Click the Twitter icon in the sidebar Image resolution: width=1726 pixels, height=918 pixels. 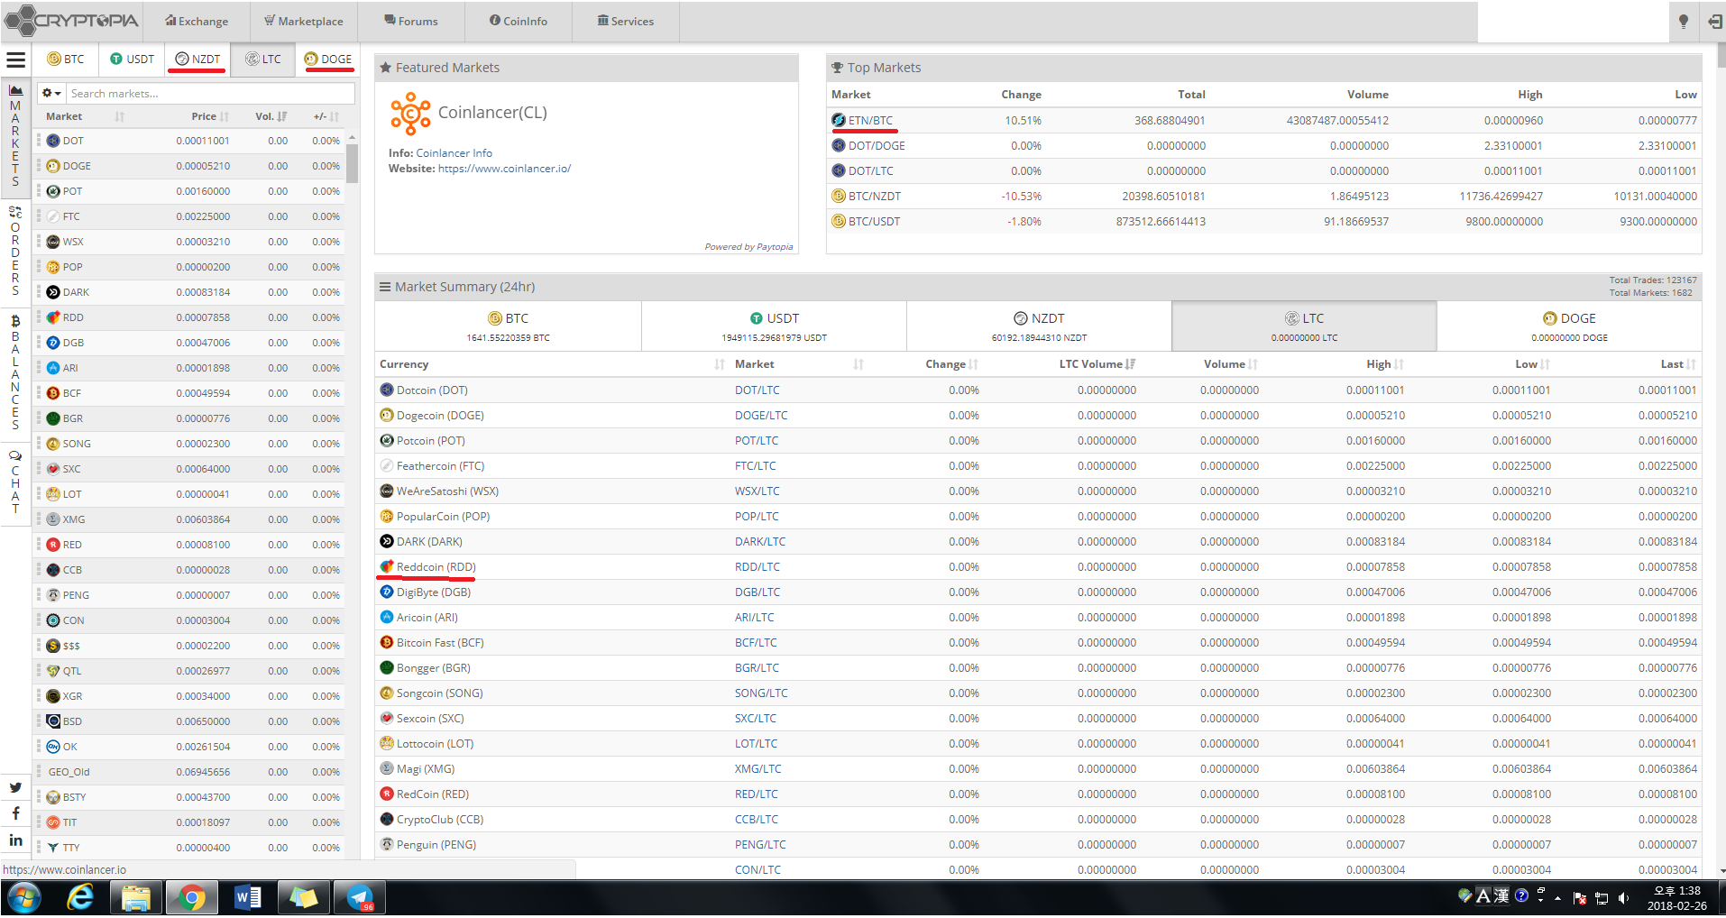tap(14, 787)
